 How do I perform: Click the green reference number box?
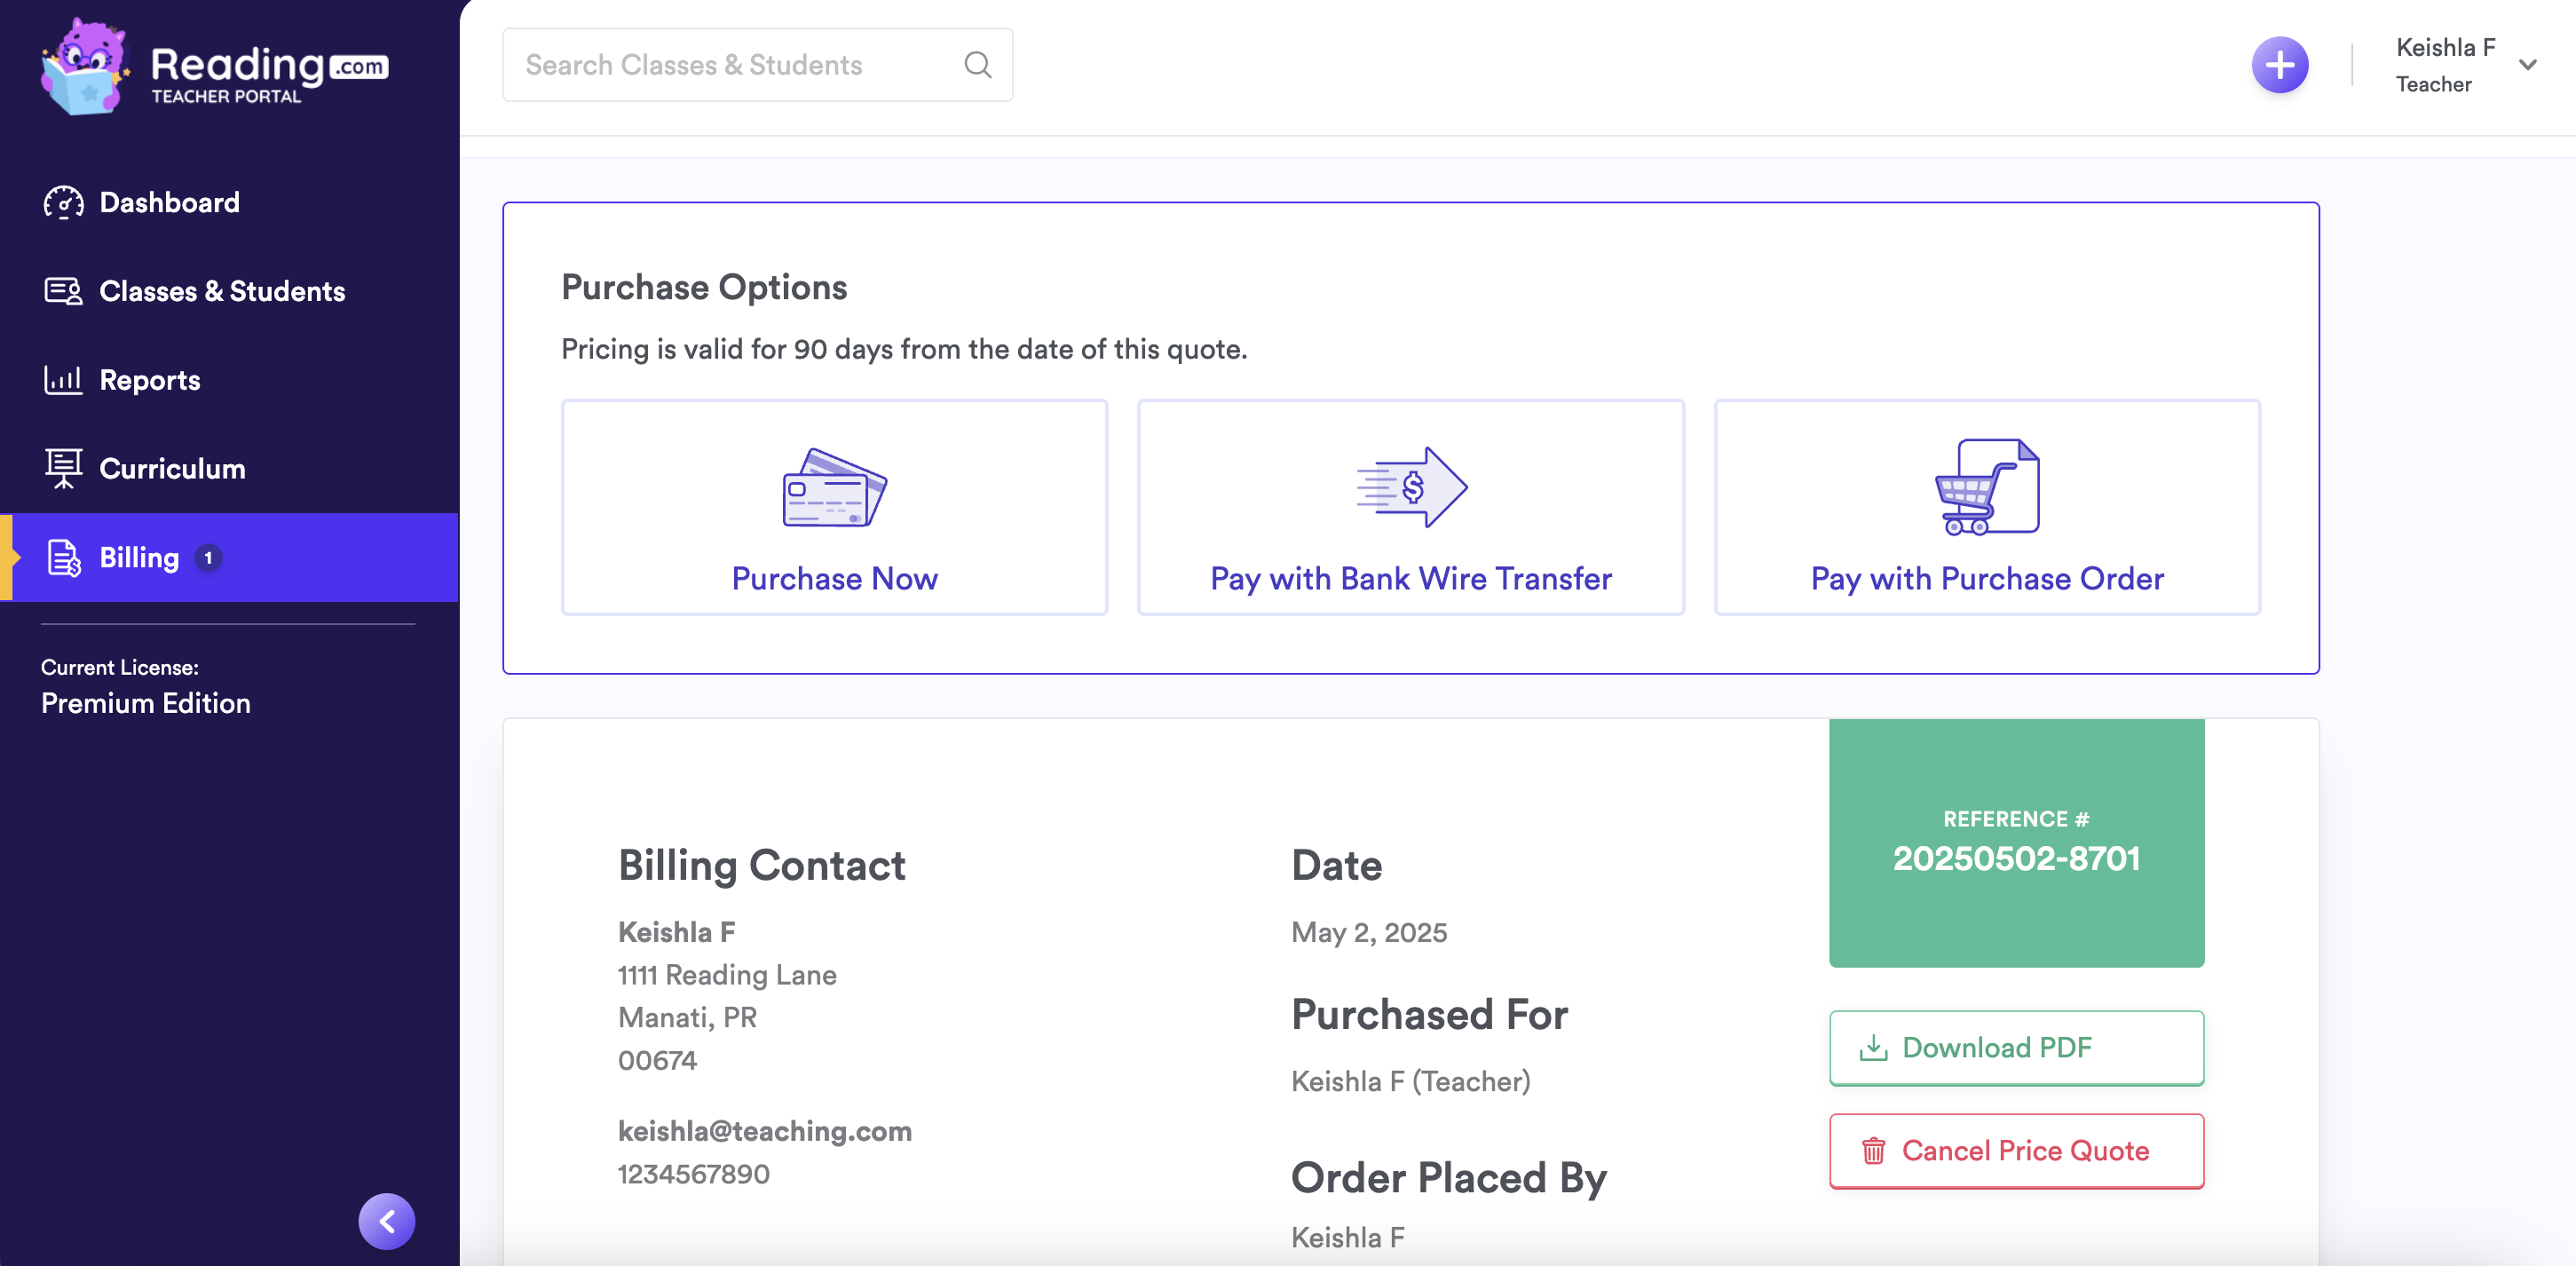coord(2015,842)
